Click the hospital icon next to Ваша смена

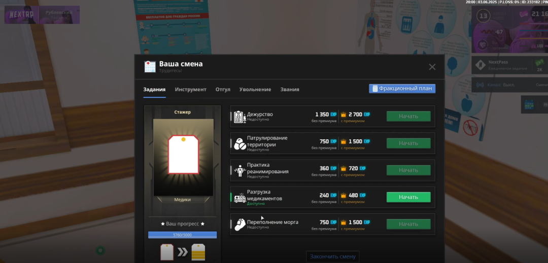tap(150, 66)
